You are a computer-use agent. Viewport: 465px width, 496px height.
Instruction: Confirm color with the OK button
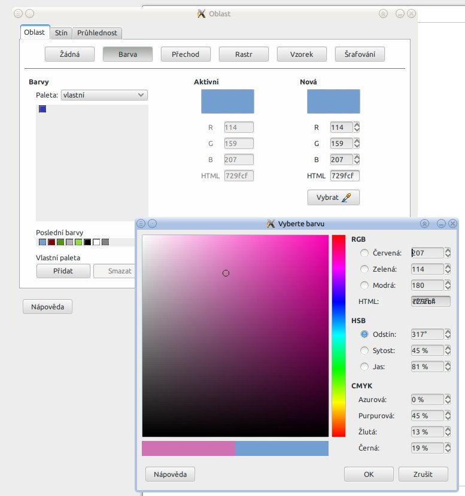[x=369, y=474]
